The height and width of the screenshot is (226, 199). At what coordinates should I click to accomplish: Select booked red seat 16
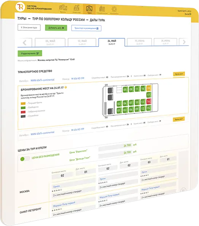pos(148,102)
